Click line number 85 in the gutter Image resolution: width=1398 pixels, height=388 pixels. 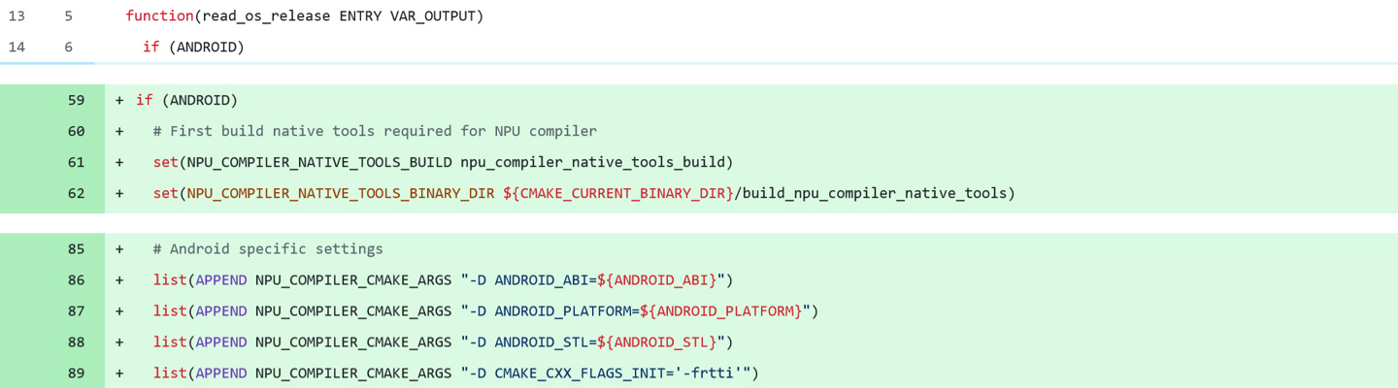(x=76, y=249)
